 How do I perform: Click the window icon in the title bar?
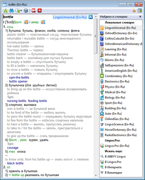[4, 5]
